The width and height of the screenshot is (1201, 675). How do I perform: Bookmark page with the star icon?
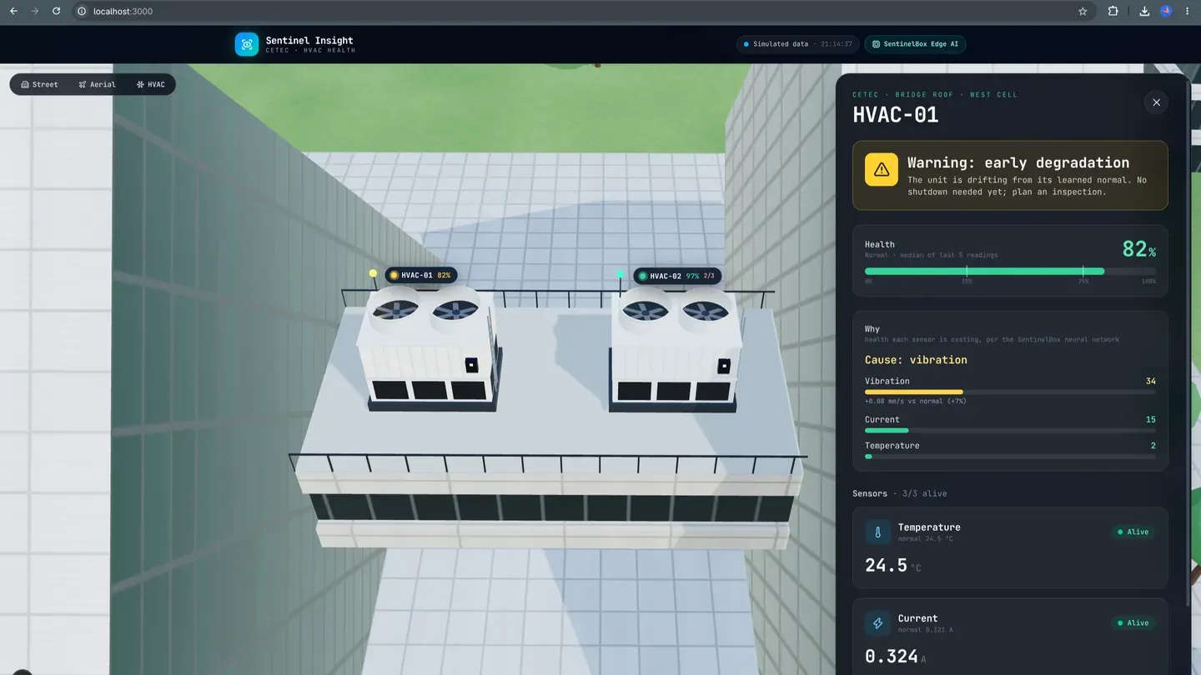(1083, 11)
